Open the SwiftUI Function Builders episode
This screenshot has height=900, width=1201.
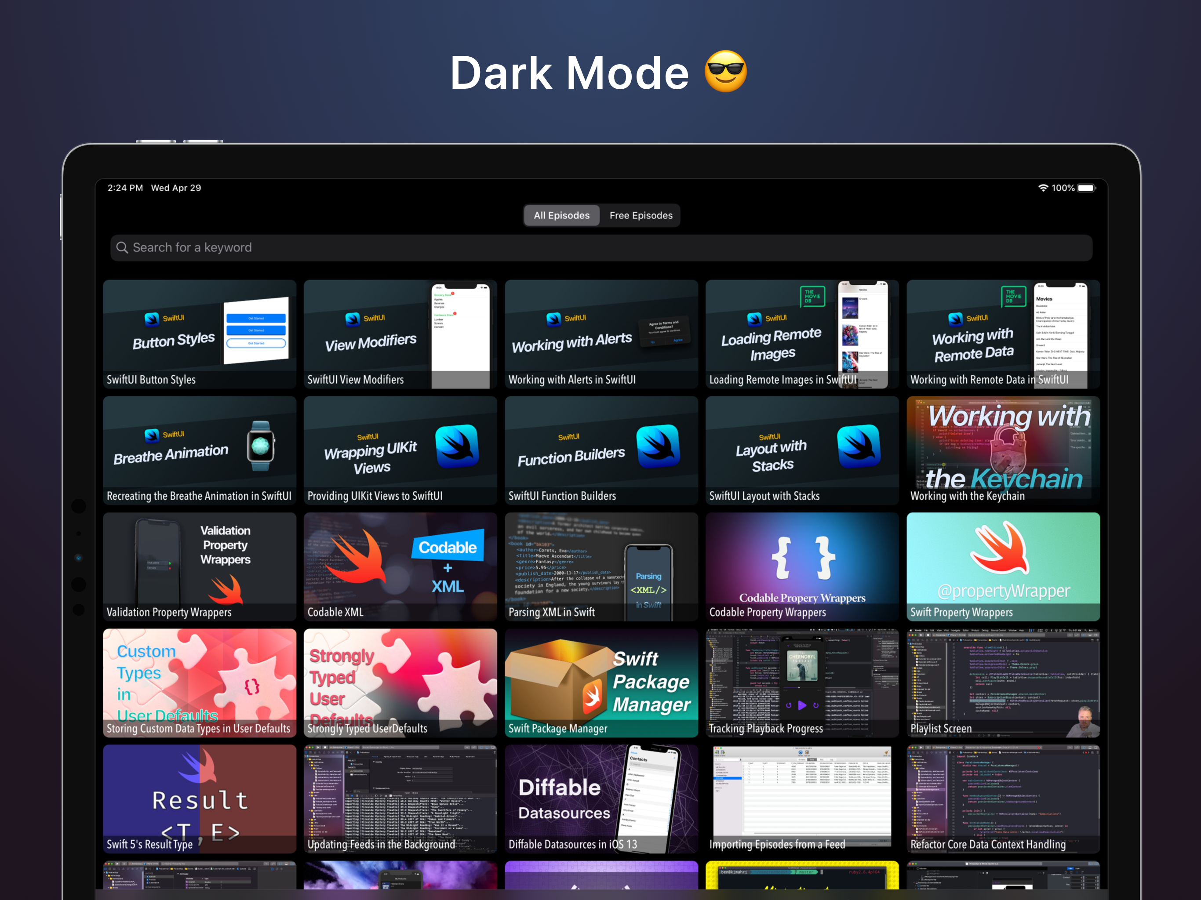601,450
